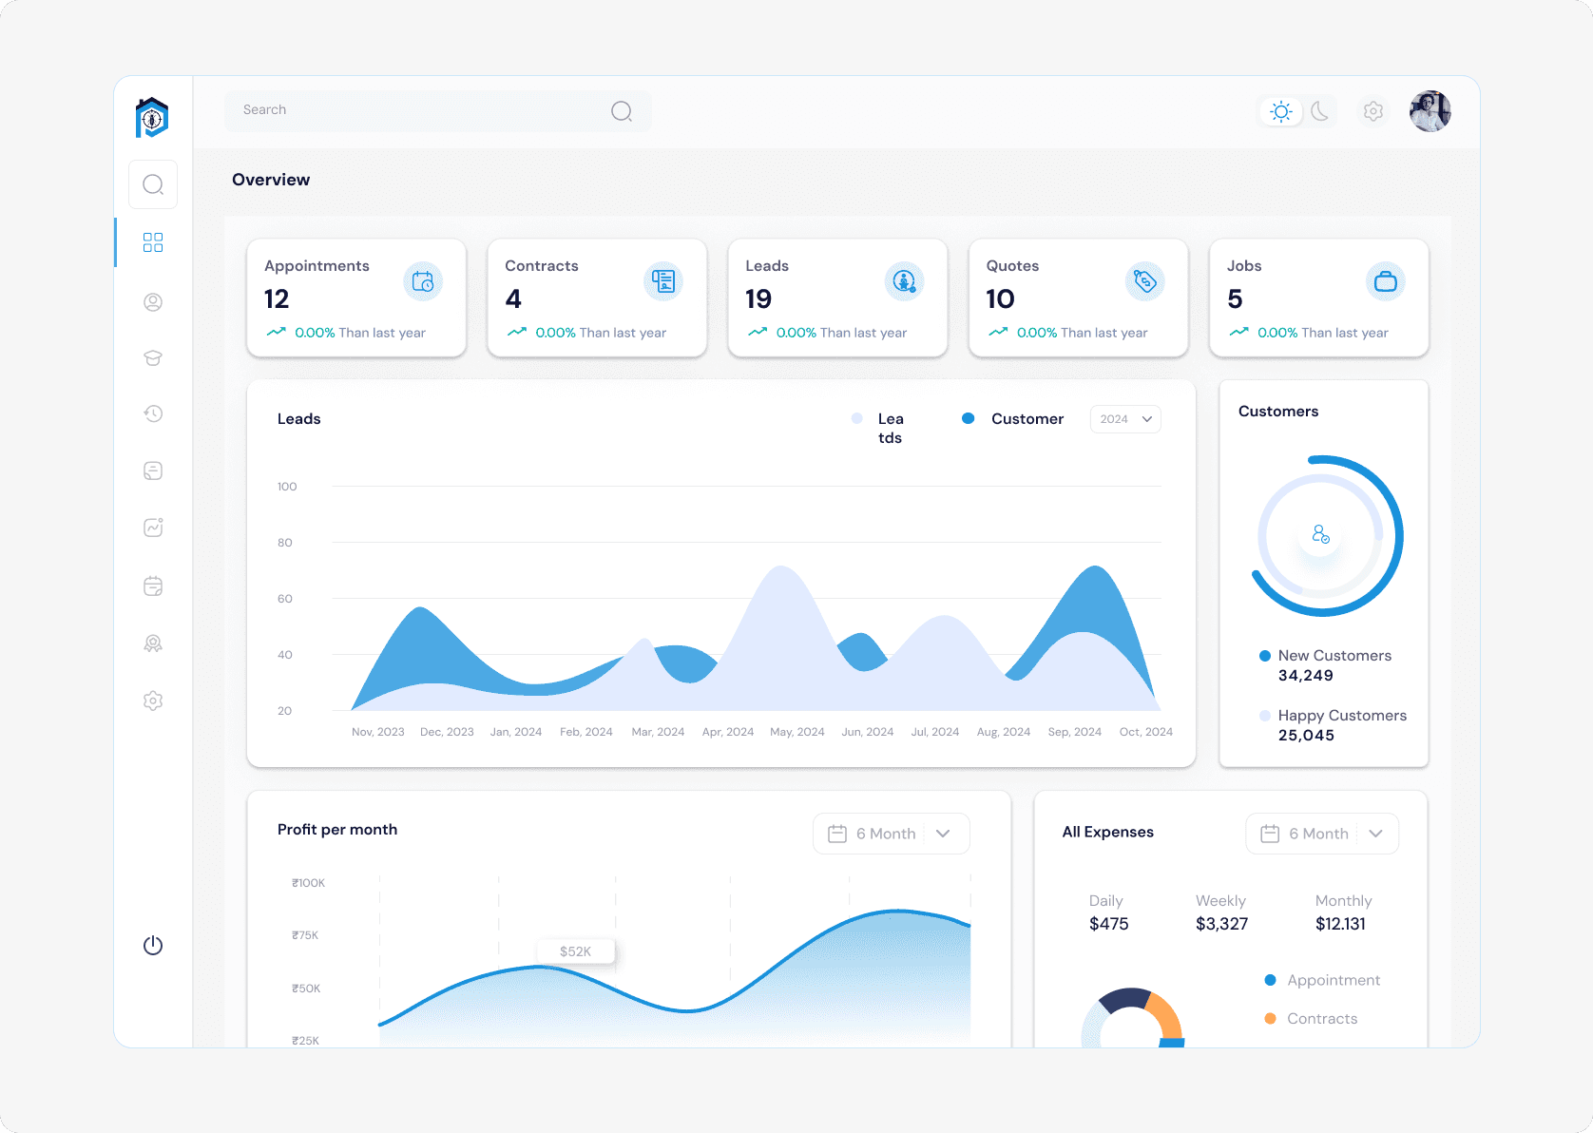The height and width of the screenshot is (1133, 1593).
Task: Open the Leads stat card
Action: pyautogui.click(x=837, y=298)
